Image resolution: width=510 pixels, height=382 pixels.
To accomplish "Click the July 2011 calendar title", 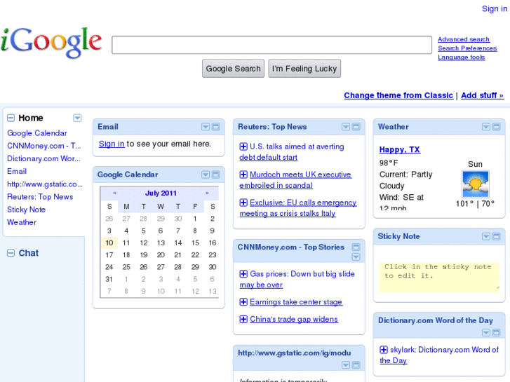I will [x=161, y=193].
